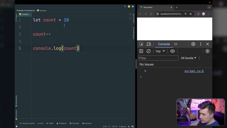This screenshot has height=128, width=227.
Task: Click the browser forward arrow
Action: pyautogui.click(x=146, y=14)
